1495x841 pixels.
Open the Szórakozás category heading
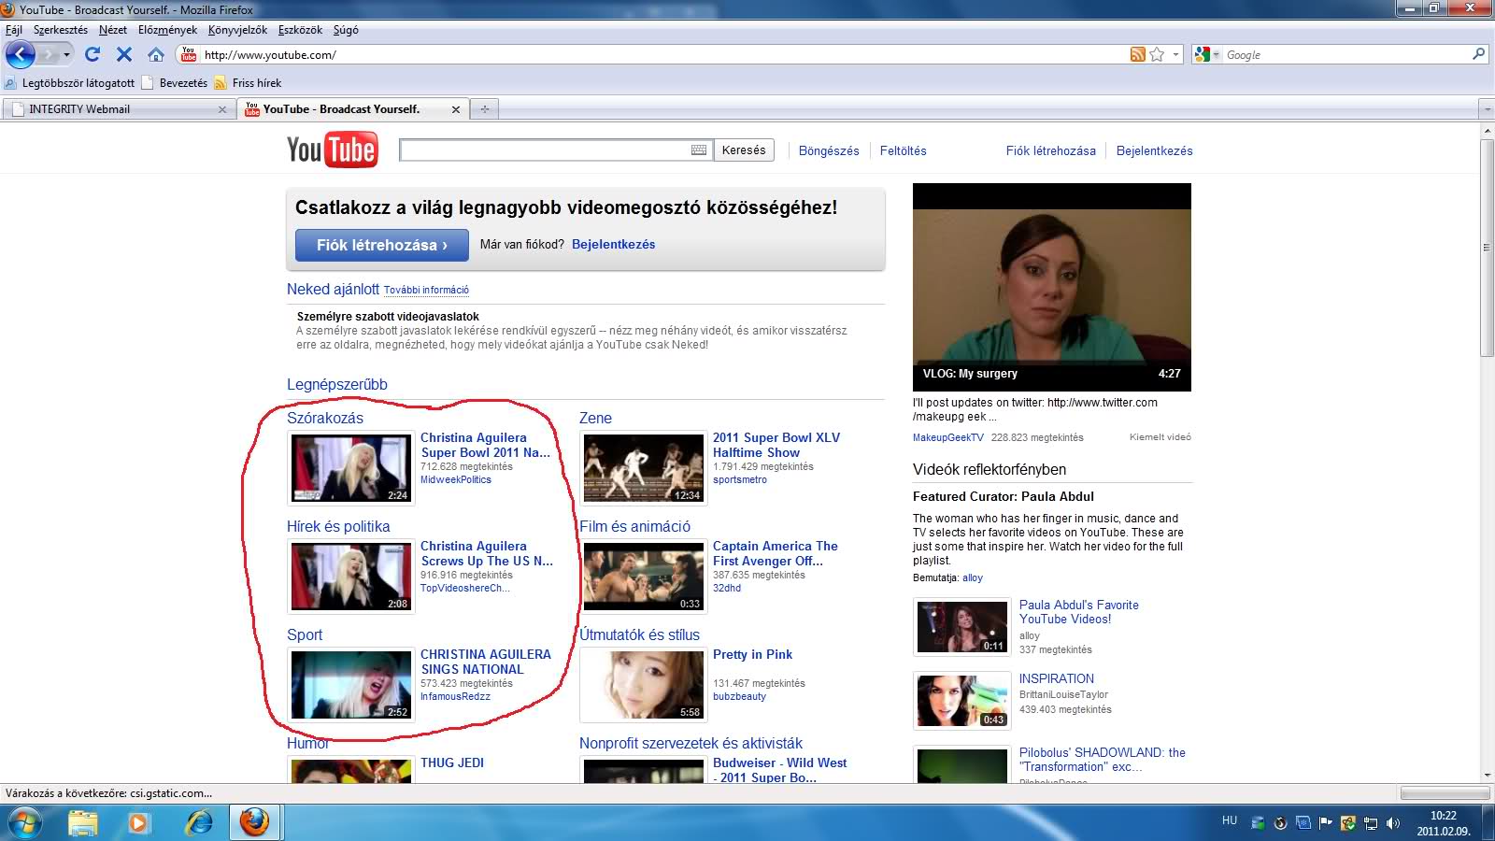click(325, 418)
